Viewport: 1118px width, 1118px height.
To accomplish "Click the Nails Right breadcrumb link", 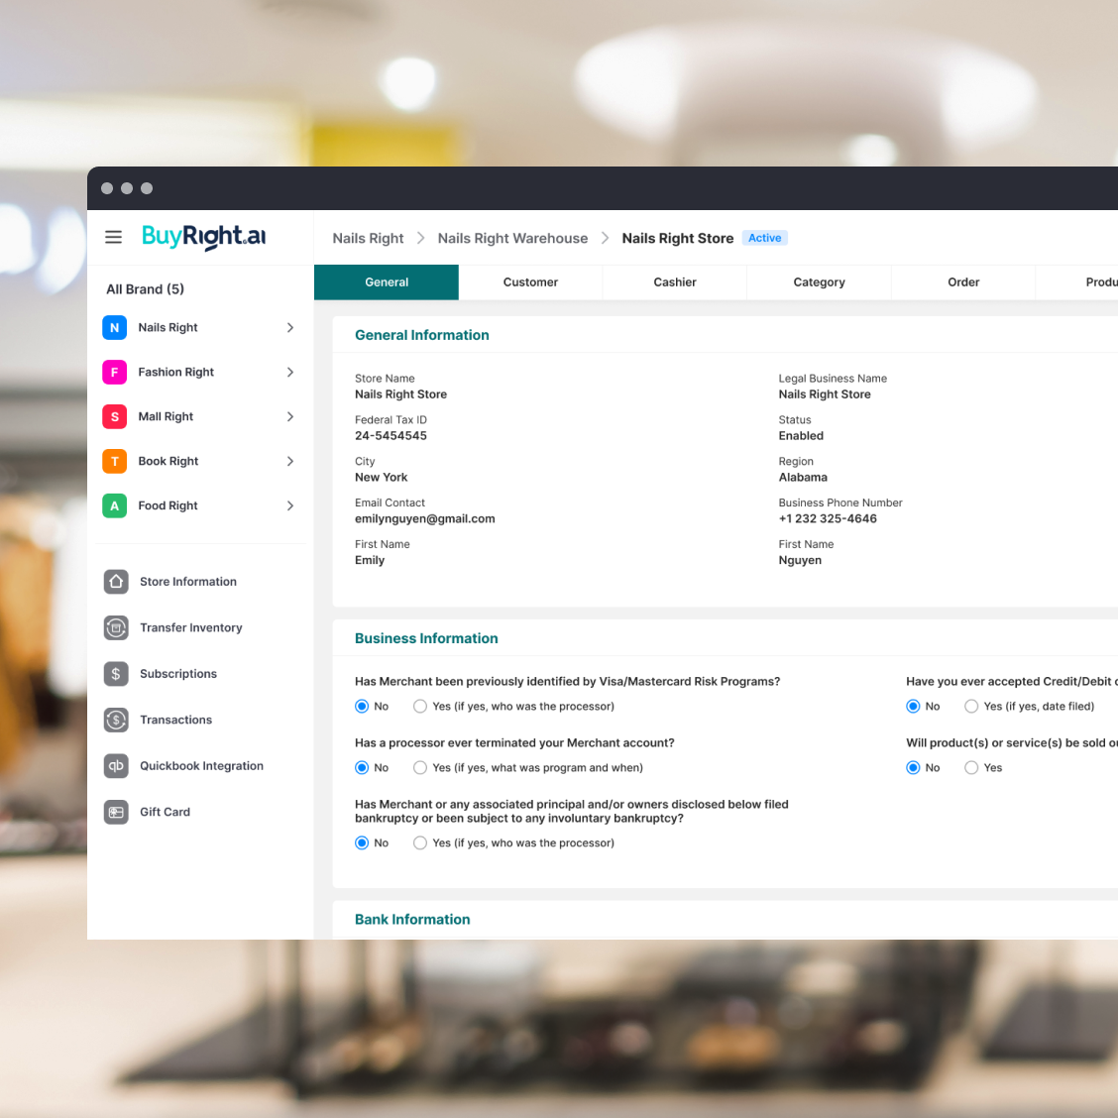I will click(368, 239).
